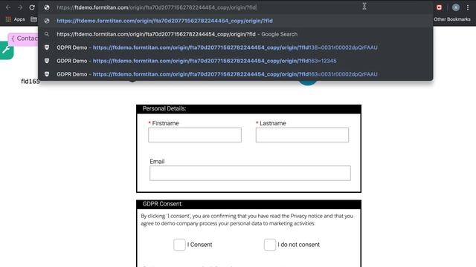Select GDPR Demo suggestion ending fld163=12345
Image resolution: width=476 pixels, height=267 pixels.
[236, 61]
